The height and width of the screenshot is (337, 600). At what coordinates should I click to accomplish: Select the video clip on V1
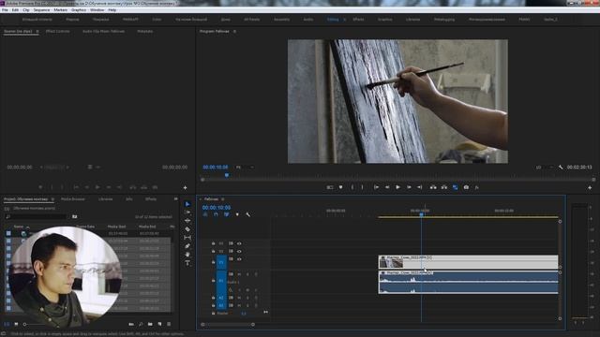tap(469, 262)
